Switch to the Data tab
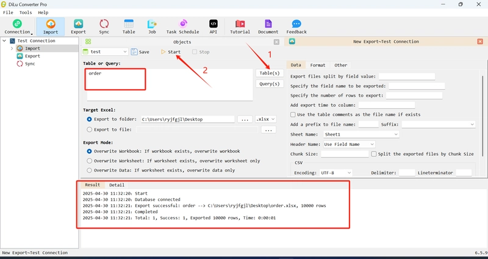The width and height of the screenshot is (488, 259). (x=296, y=65)
